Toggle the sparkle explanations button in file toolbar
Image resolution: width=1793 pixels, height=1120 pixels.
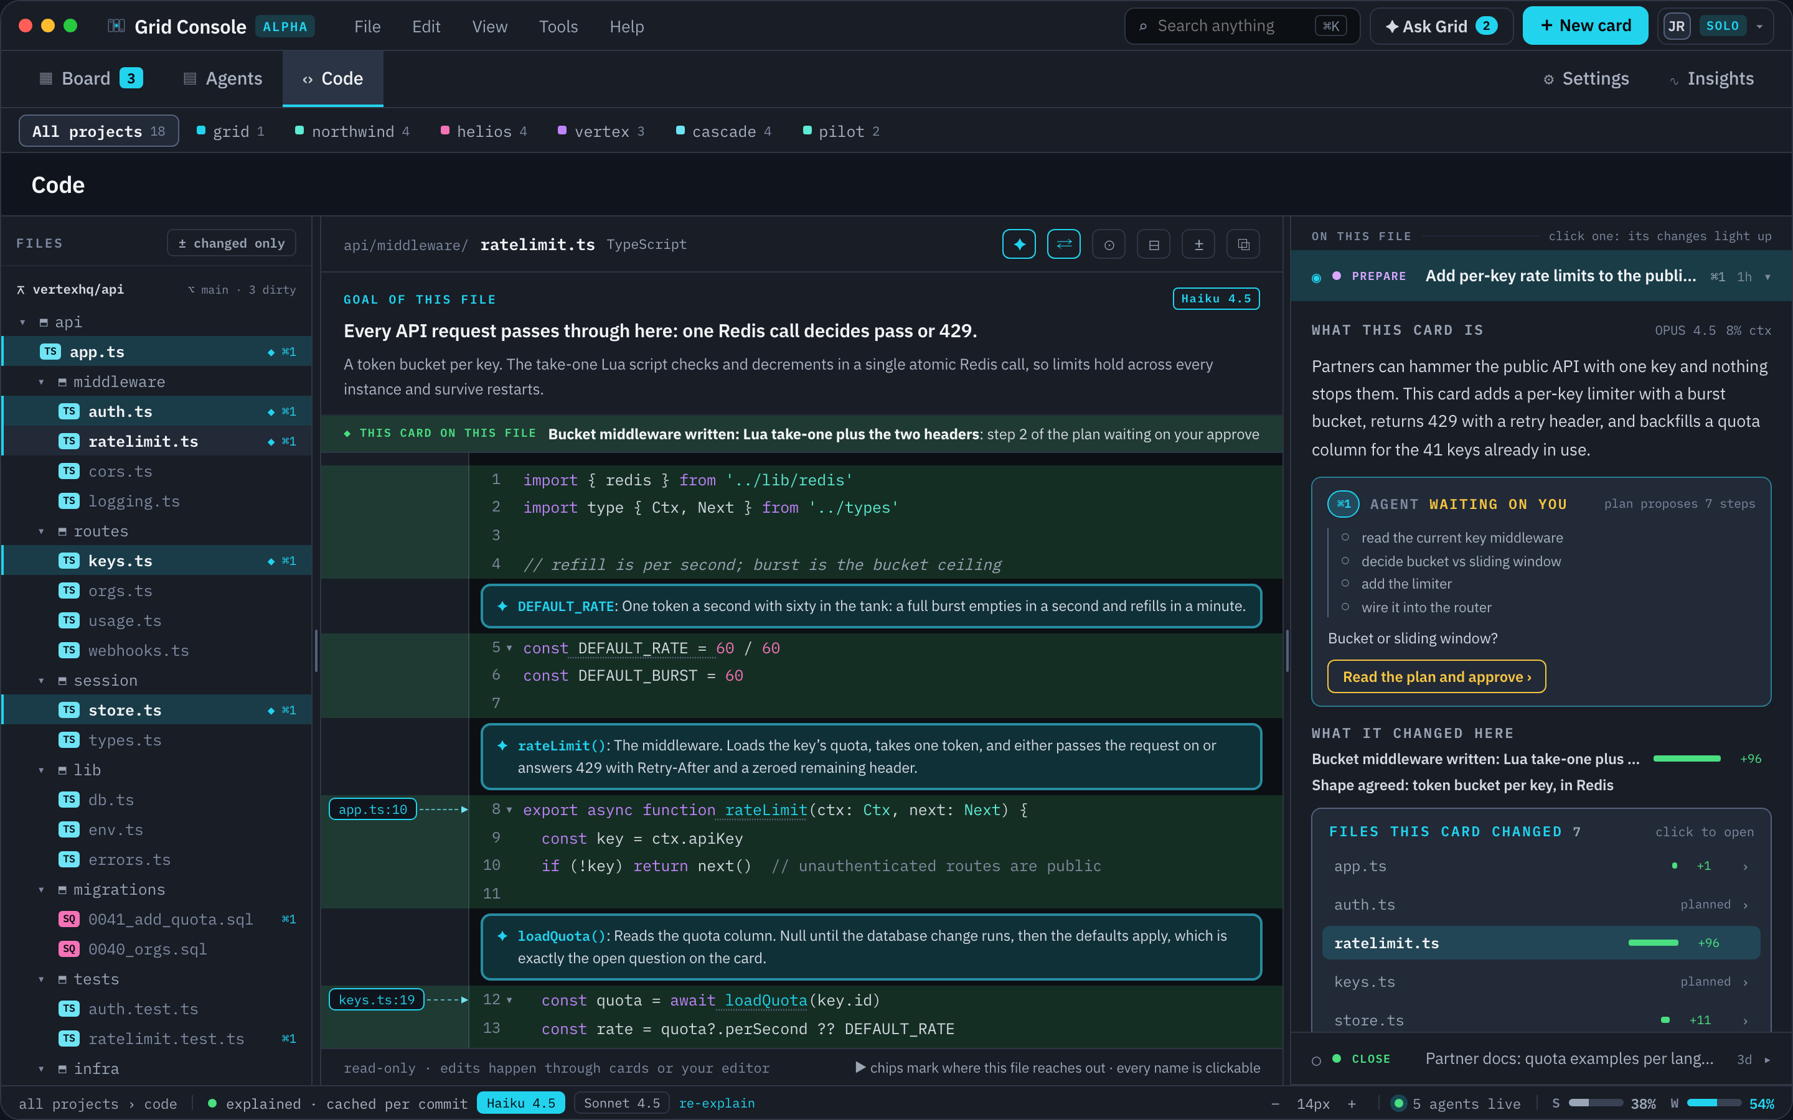pos(1019,245)
